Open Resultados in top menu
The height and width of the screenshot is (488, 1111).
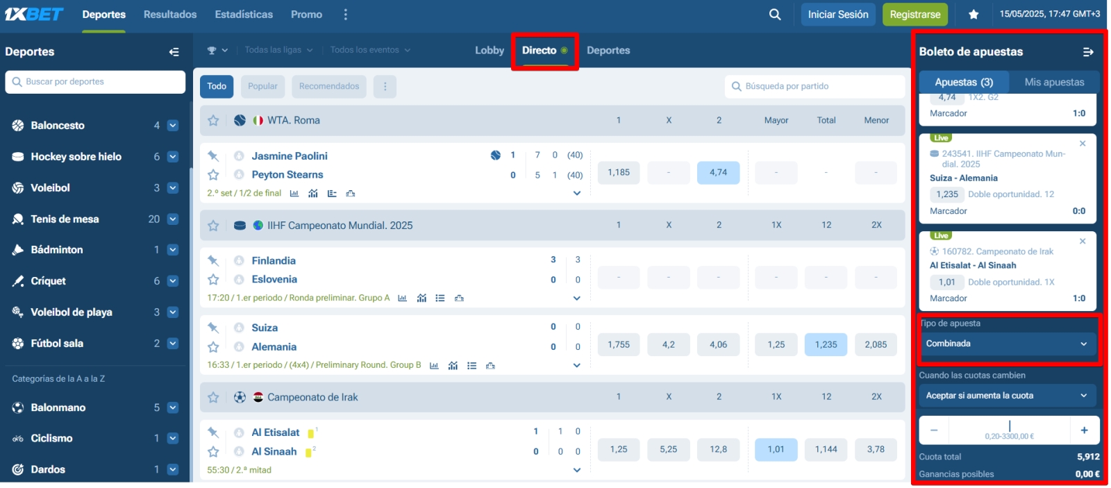coord(170,15)
